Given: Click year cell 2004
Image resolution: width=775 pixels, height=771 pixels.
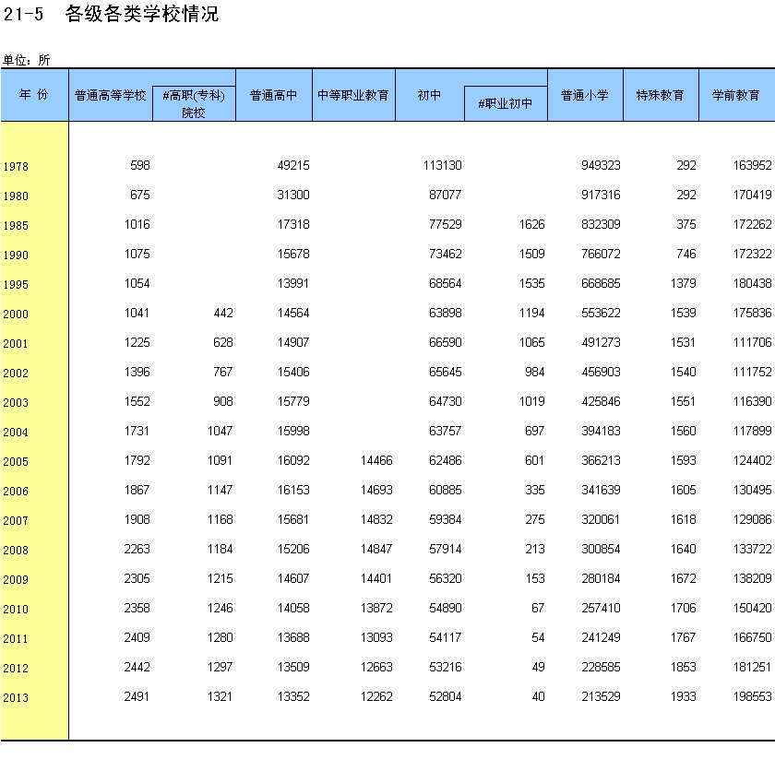Looking at the screenshot, I should click(16, 433).
